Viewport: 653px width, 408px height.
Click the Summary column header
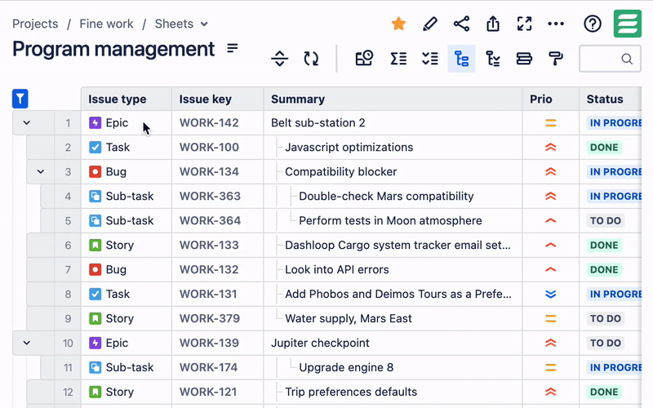[x=393, y=99]
